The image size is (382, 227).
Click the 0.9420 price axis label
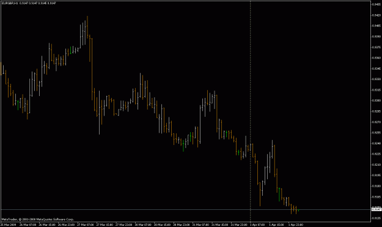(376, 15)
